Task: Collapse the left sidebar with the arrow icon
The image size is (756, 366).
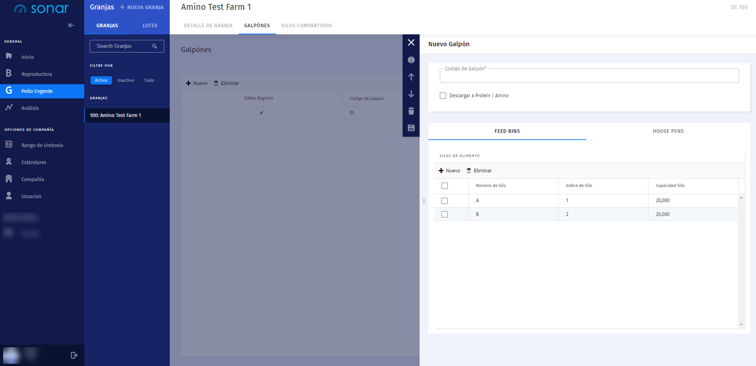Action: [x=71, y=25]
